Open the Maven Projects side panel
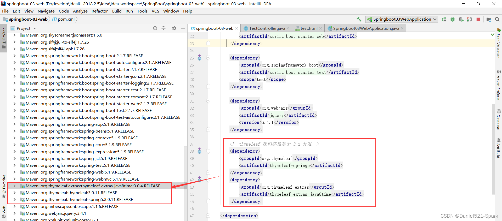This screenshot has width=502, height=221. (498, 86)
